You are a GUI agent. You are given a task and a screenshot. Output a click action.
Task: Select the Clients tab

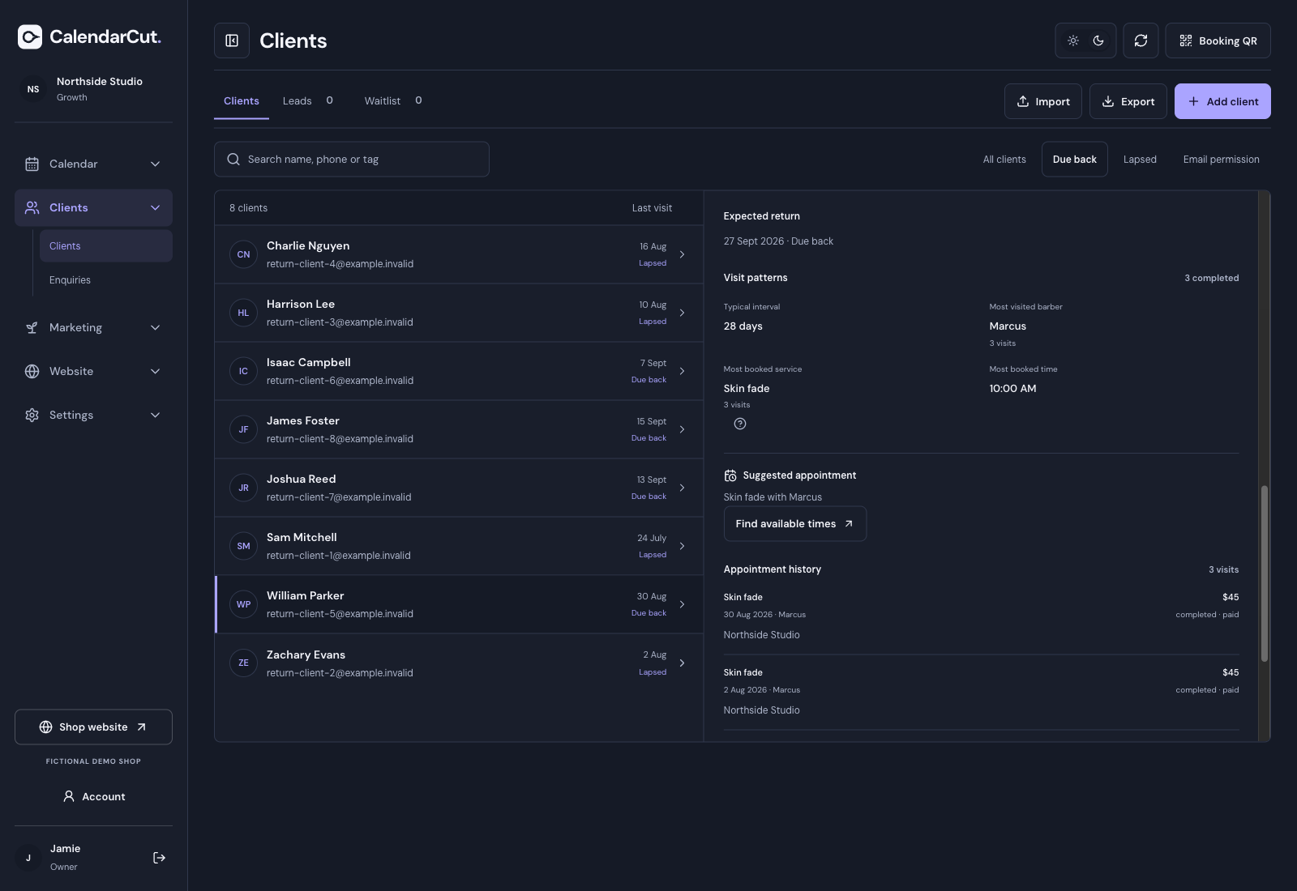242,101
